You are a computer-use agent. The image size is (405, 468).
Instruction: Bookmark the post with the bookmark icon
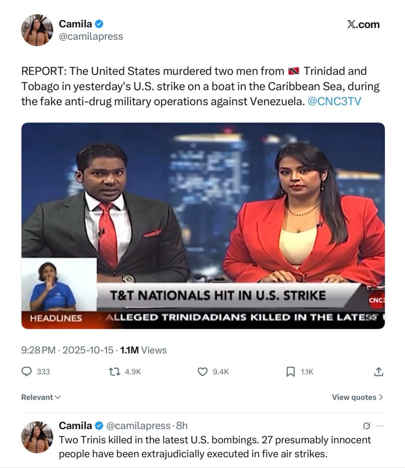[x=290, y=371]
